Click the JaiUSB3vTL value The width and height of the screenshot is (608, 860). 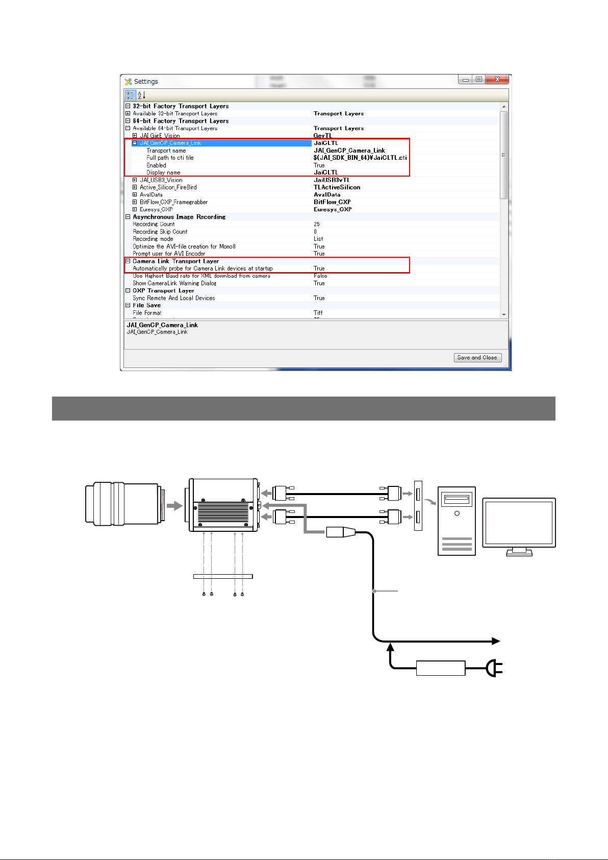coord(332,180)
